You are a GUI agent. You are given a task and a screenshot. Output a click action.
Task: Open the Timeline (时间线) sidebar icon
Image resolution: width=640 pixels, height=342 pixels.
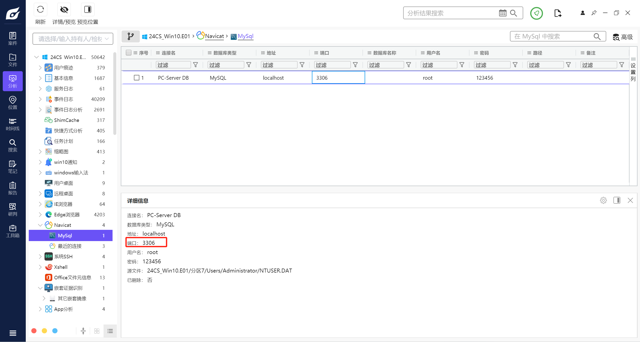point(13,124)
